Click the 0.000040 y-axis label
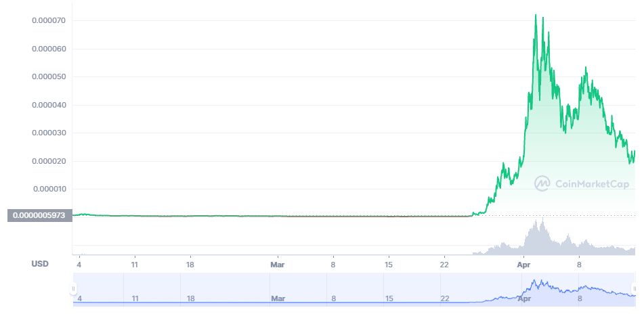 click(49, 105)
